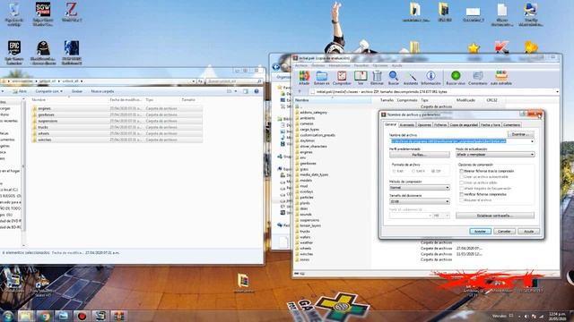The height and width of the screenshot is (322, 574).
Task: Open Epic Games Launcher desktop icon
Action: click(x=14, y=53)
